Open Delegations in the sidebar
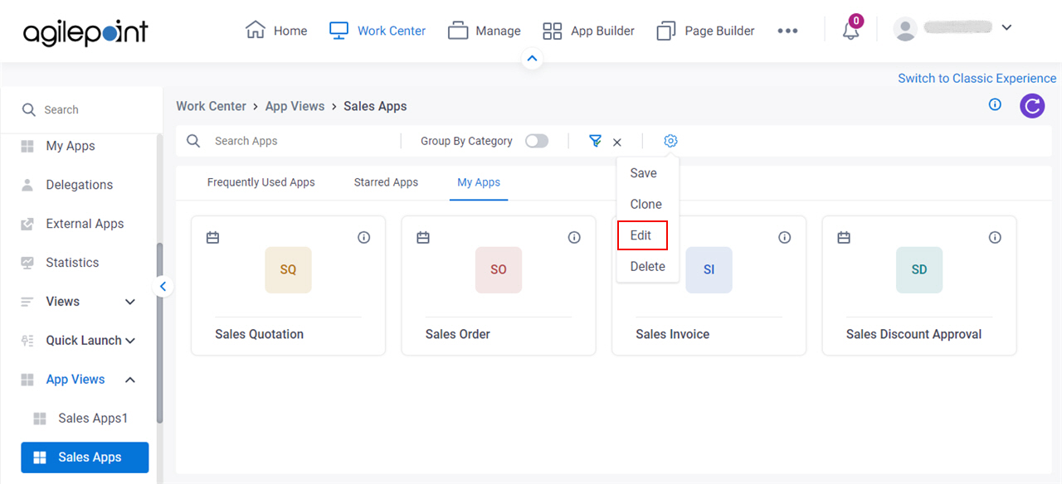The image size is (1062, 484). (x=80, y=185)
